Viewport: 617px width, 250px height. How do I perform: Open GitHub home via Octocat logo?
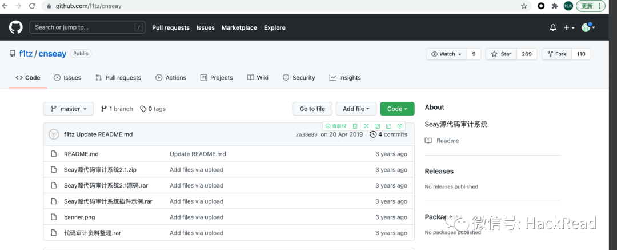coord(16,27)
